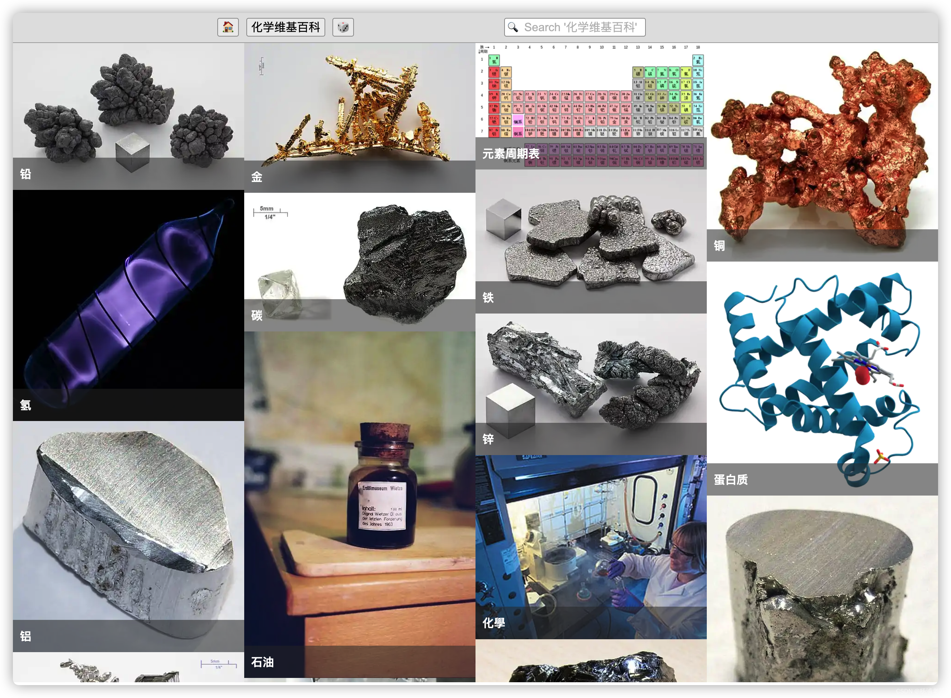Open the 石油 petroleum bottle tile
This screenshot has height=698, width=951.
click(x=359, y=498)
